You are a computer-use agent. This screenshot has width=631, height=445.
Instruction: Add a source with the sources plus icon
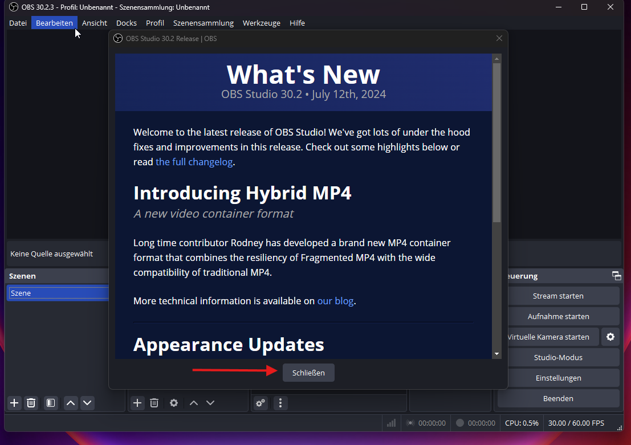(x=137, y=403)
